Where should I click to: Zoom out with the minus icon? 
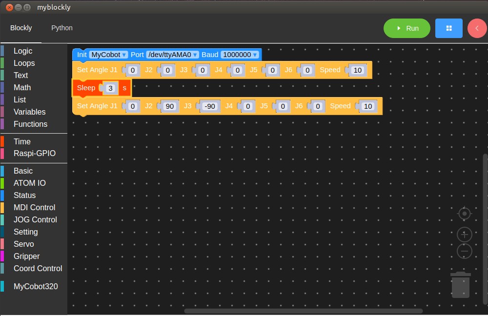465,252
